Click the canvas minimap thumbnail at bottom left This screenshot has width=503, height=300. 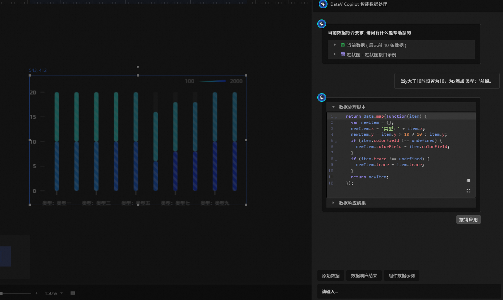click(x=15, y=257)
